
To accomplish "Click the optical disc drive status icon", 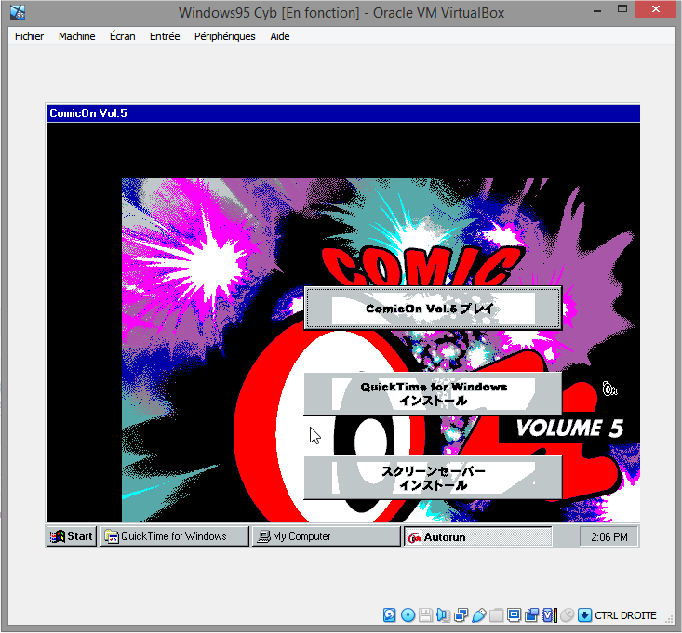I will 408,615.
